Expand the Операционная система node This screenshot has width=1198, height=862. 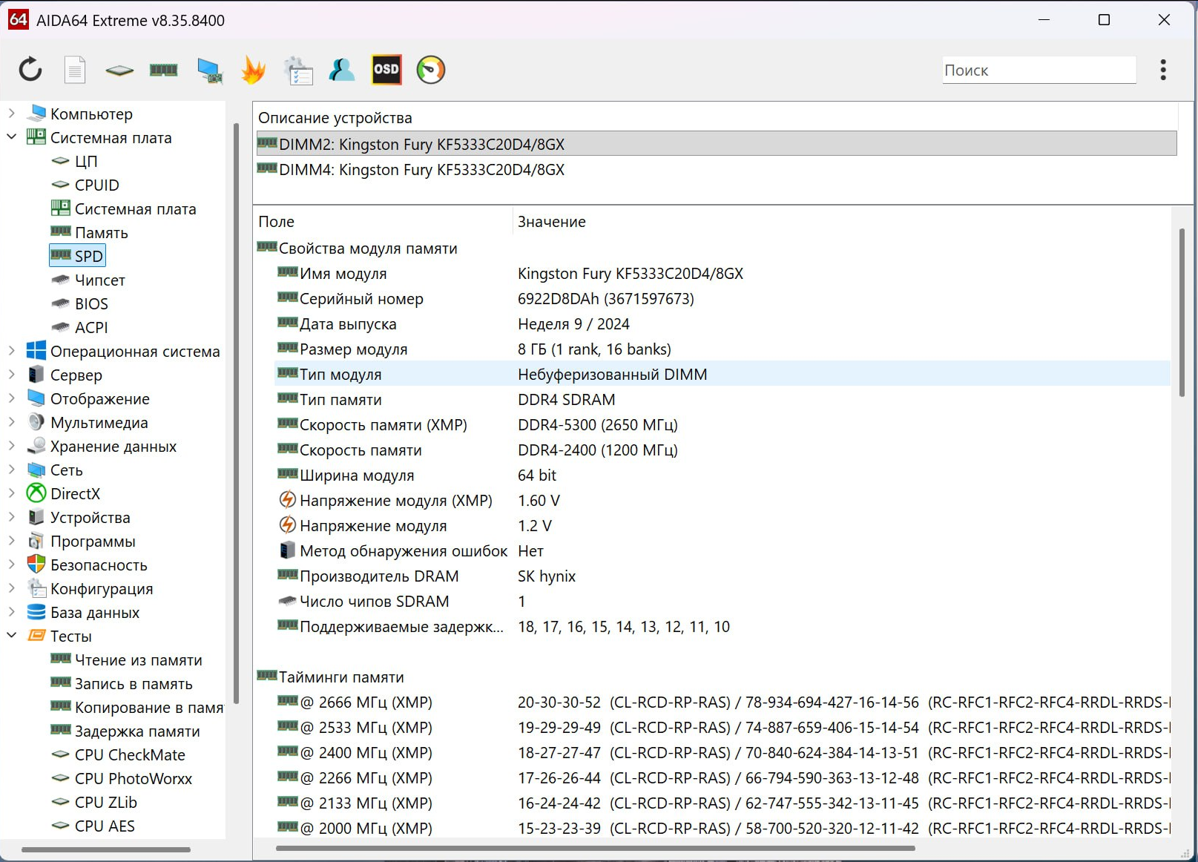tap(11, 351)
